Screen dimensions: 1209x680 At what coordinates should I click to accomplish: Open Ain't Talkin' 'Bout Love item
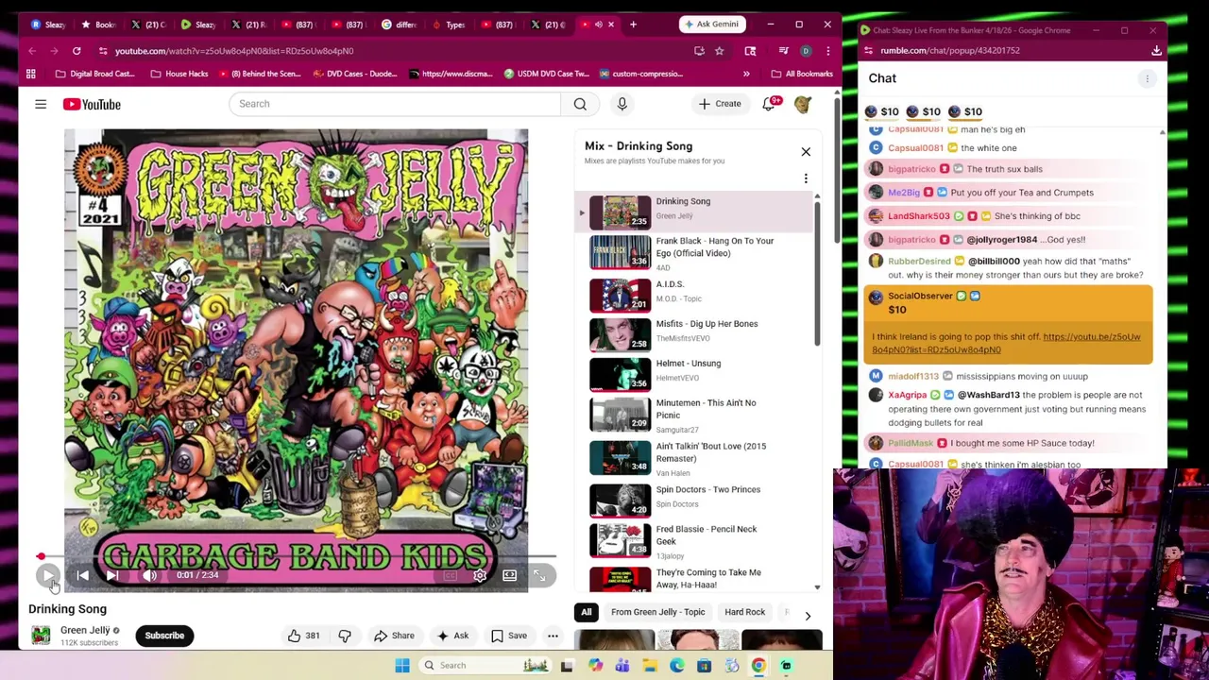pyautogui.click(x=696, y=458)
